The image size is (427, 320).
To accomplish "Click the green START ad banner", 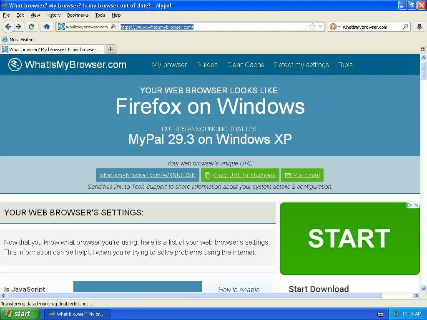I will click(350, 238).
